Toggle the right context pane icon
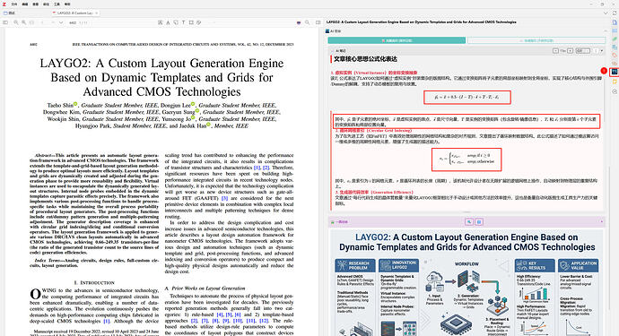This screenshot has height=336, width=619. point(318,22)
